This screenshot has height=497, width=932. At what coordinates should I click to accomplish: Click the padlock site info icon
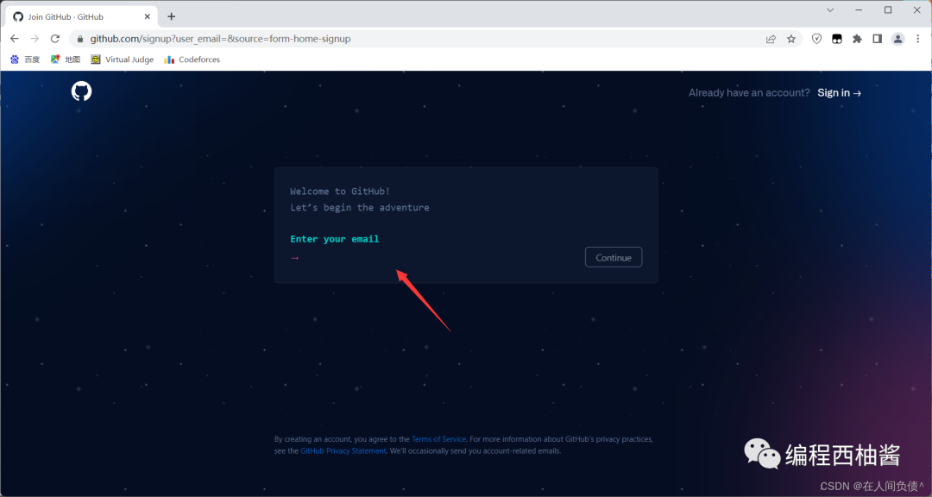click(x=80, y=39)
